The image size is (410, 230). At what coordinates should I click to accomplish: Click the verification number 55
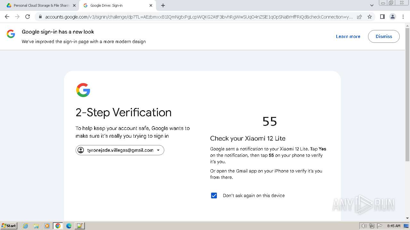click(270, 121)
